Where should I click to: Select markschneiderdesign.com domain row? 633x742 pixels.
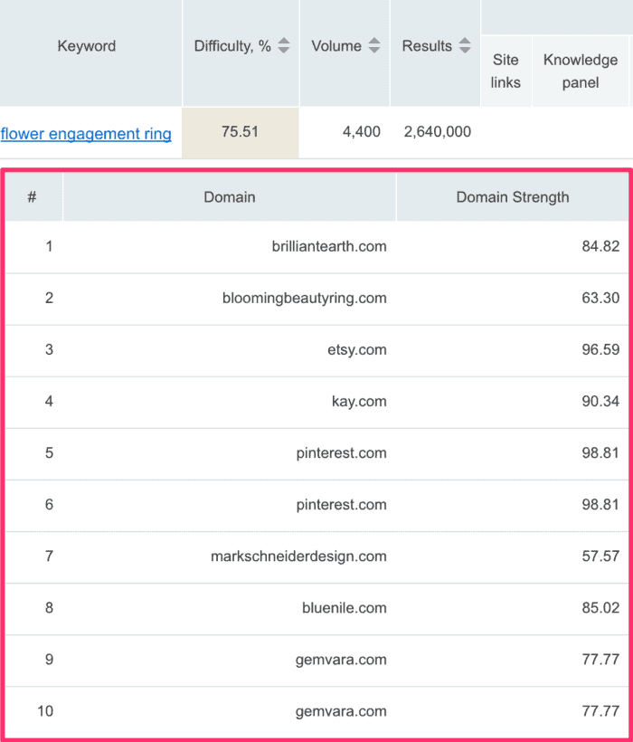coord(316,556)
